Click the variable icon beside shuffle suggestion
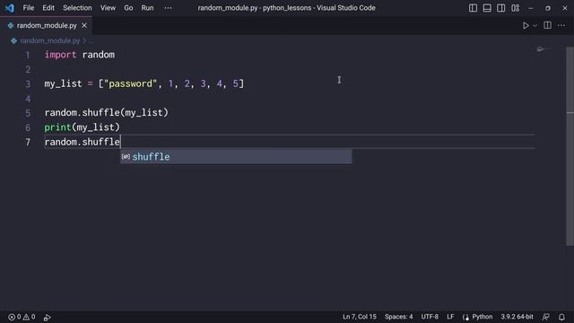 pos(126,156)
